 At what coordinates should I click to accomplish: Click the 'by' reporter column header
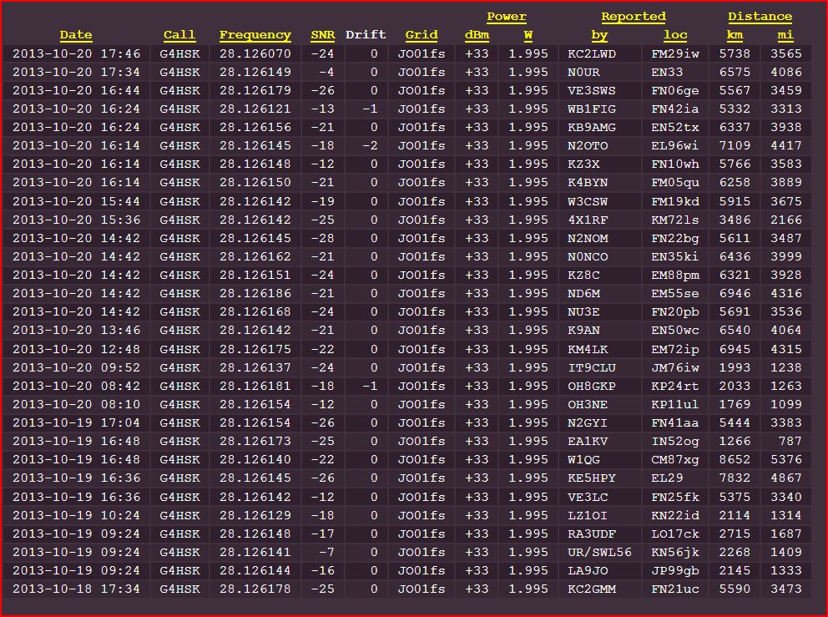point(599,35)
